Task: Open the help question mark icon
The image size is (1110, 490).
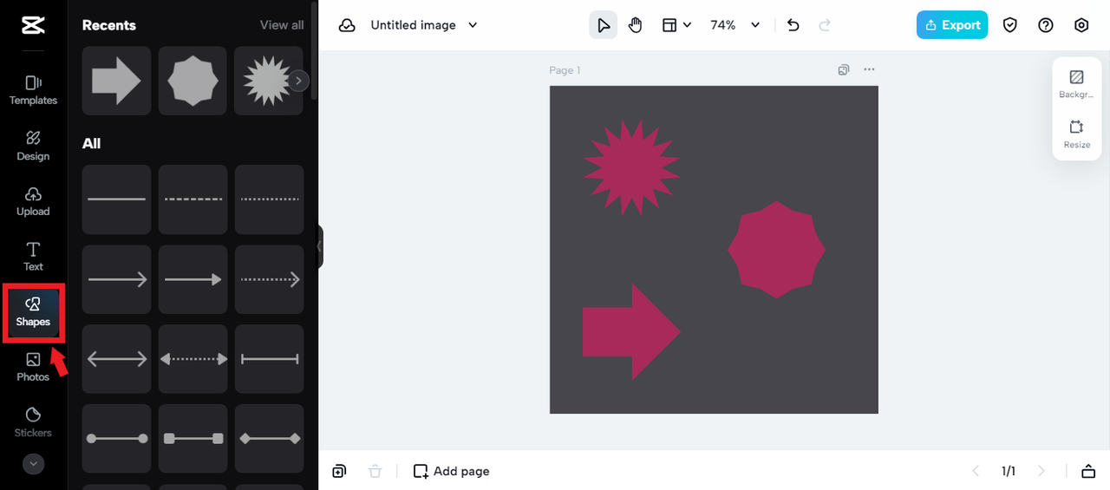Action: (x=1046, y=25)
